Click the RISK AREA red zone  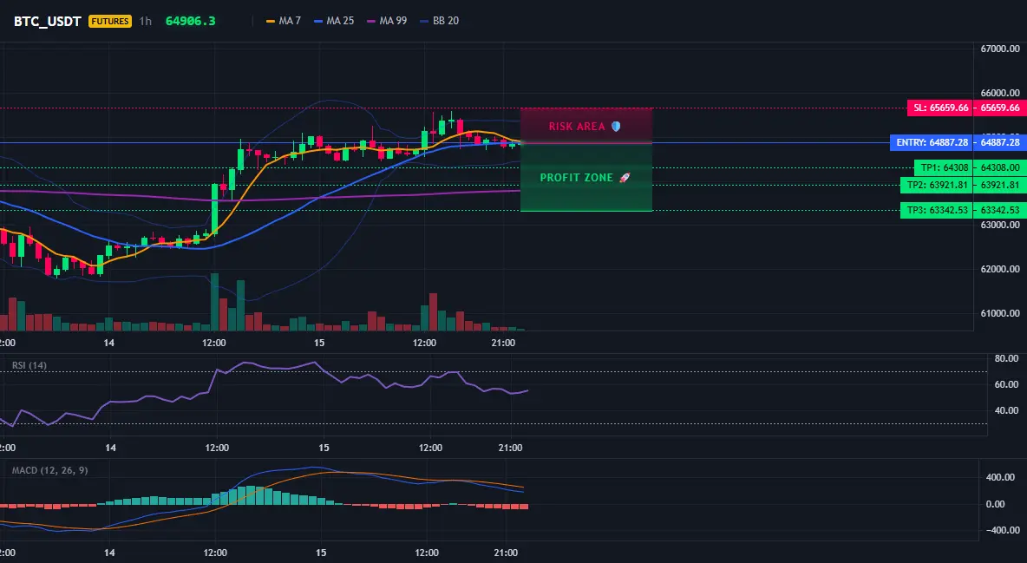[586, 126]
